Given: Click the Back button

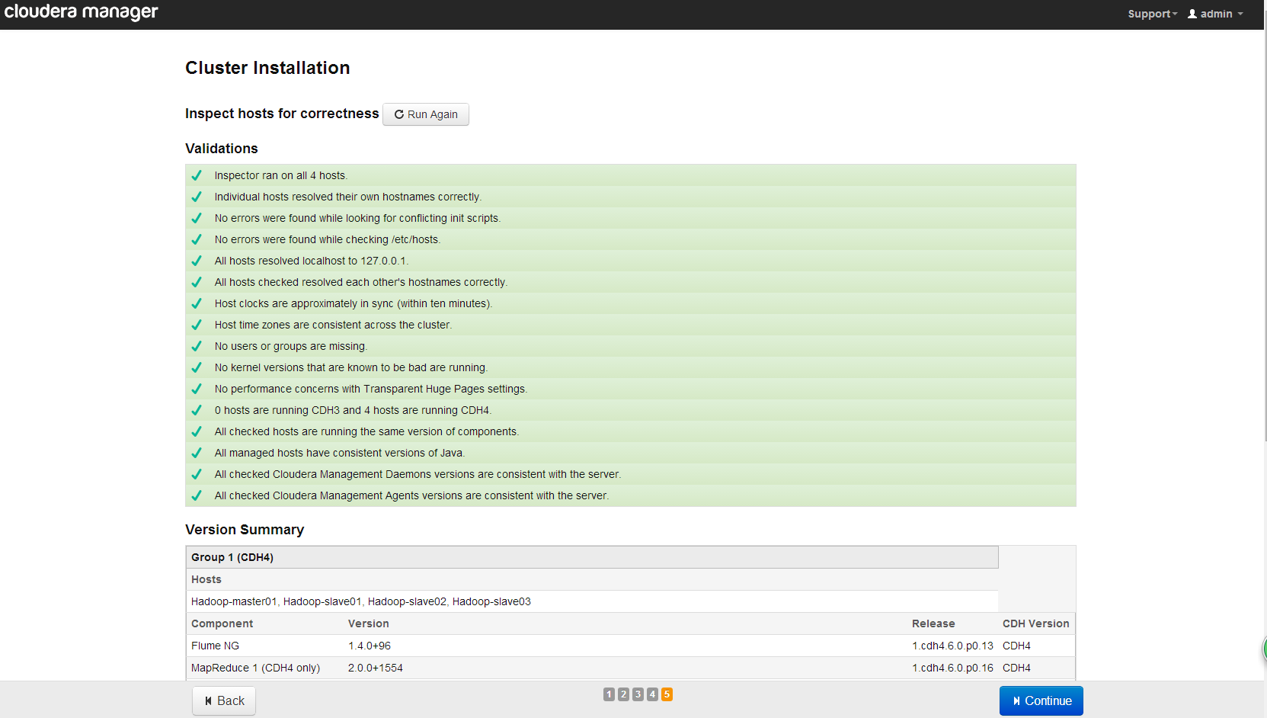Looking at the screenshot, I should pyautogui.click(x=224, y=700).
